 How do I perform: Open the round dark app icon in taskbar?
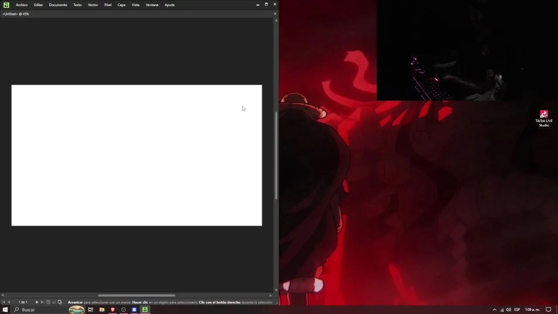123,310
